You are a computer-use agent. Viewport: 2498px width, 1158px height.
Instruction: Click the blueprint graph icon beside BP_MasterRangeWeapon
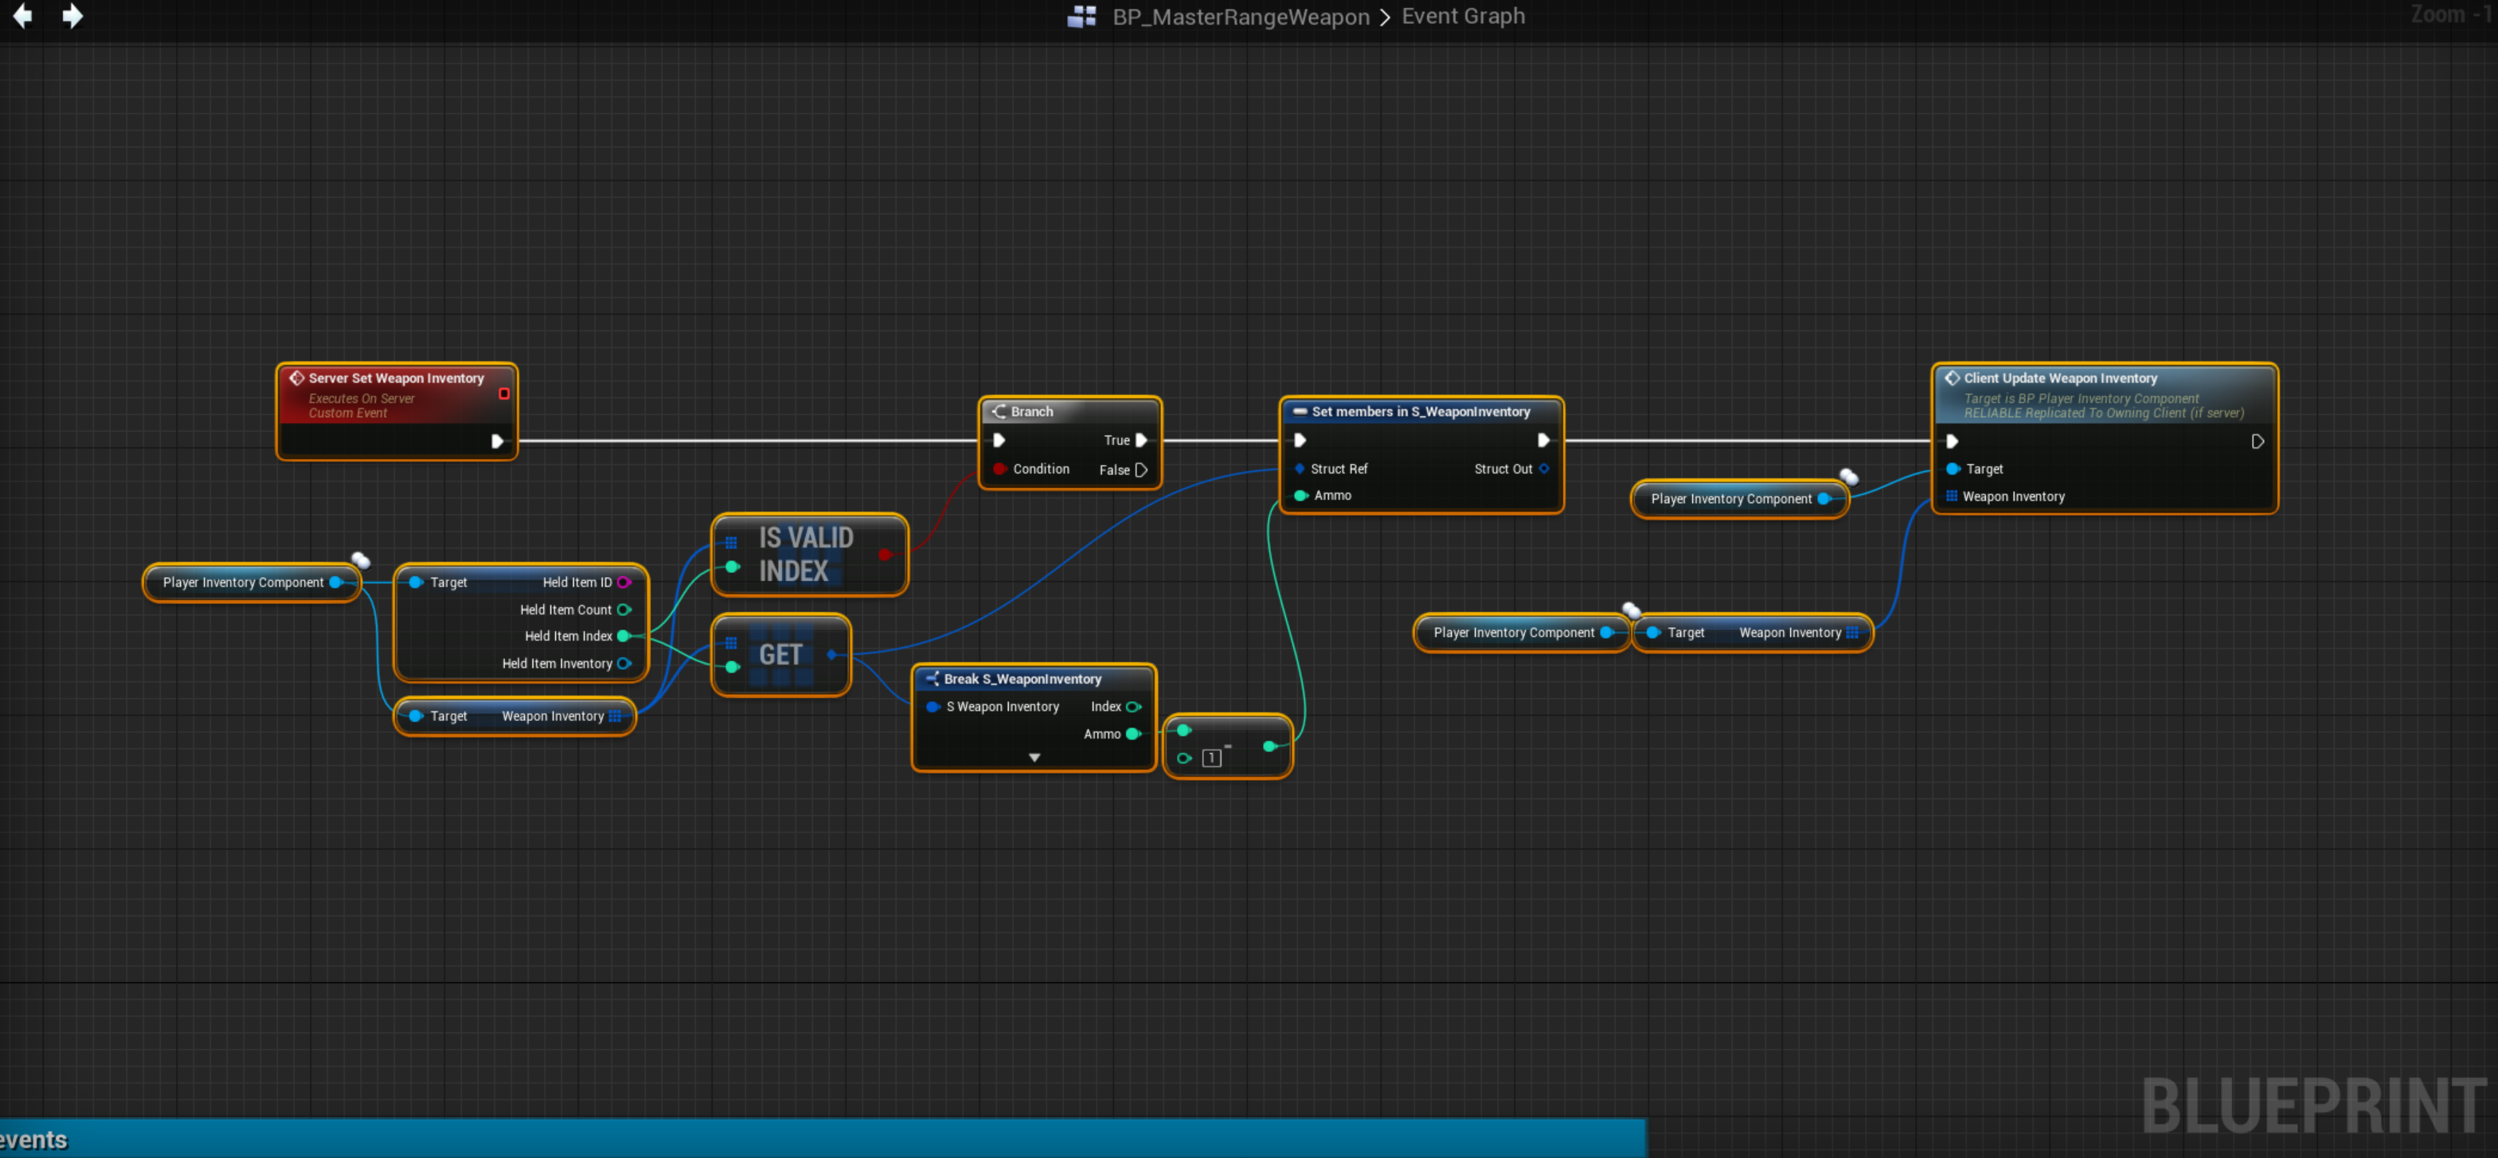(1081, 17)
